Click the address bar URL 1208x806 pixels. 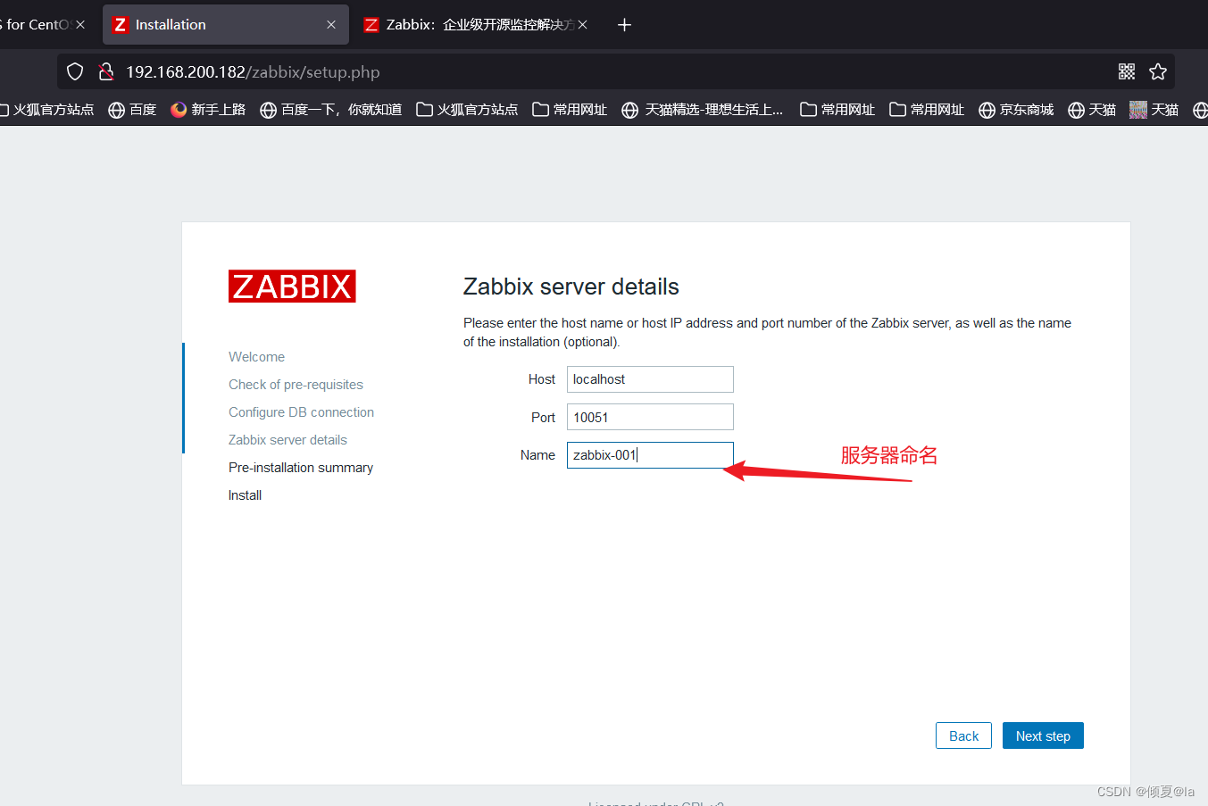(x=253, y=72)
